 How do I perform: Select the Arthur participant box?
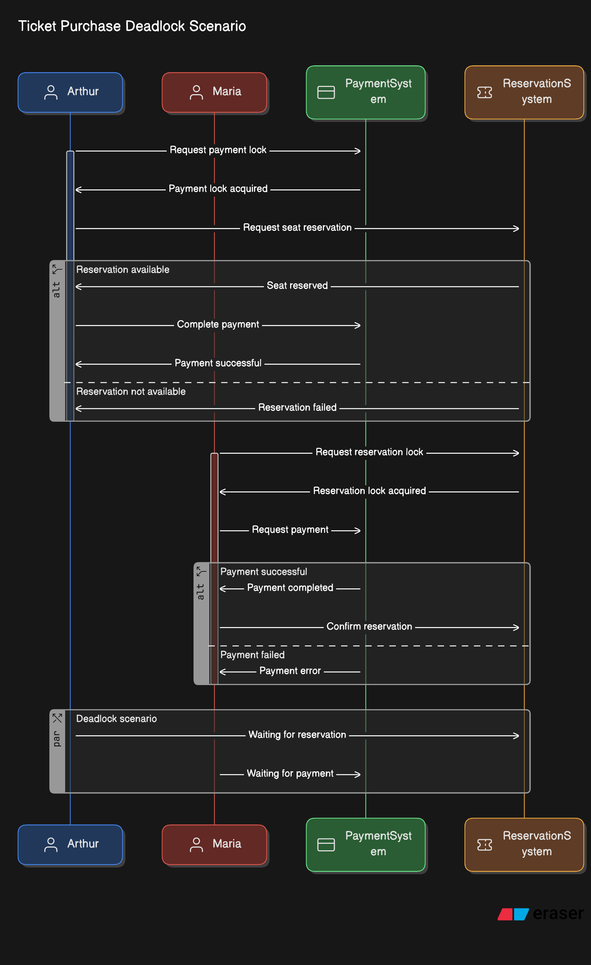tap(70, 92)
